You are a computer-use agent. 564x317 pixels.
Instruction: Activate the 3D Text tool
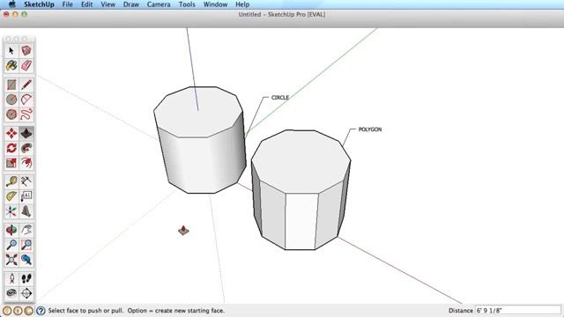(x=26, y=211)
